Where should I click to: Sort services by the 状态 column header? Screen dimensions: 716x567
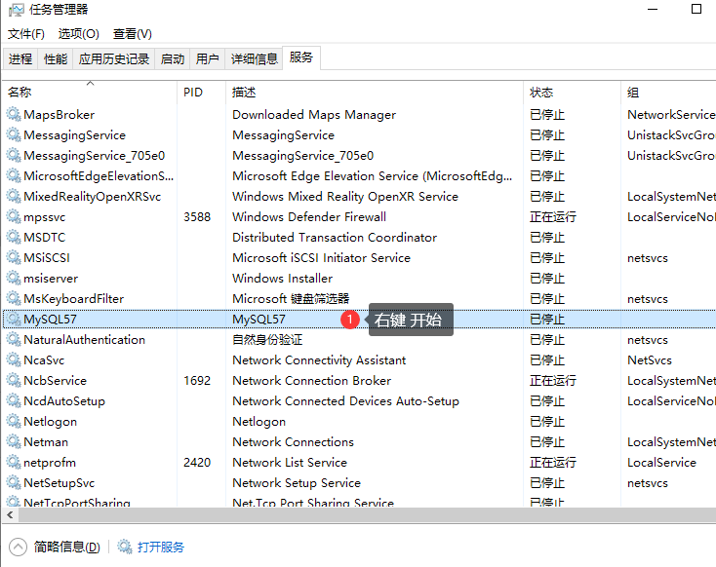coord(541,93)
